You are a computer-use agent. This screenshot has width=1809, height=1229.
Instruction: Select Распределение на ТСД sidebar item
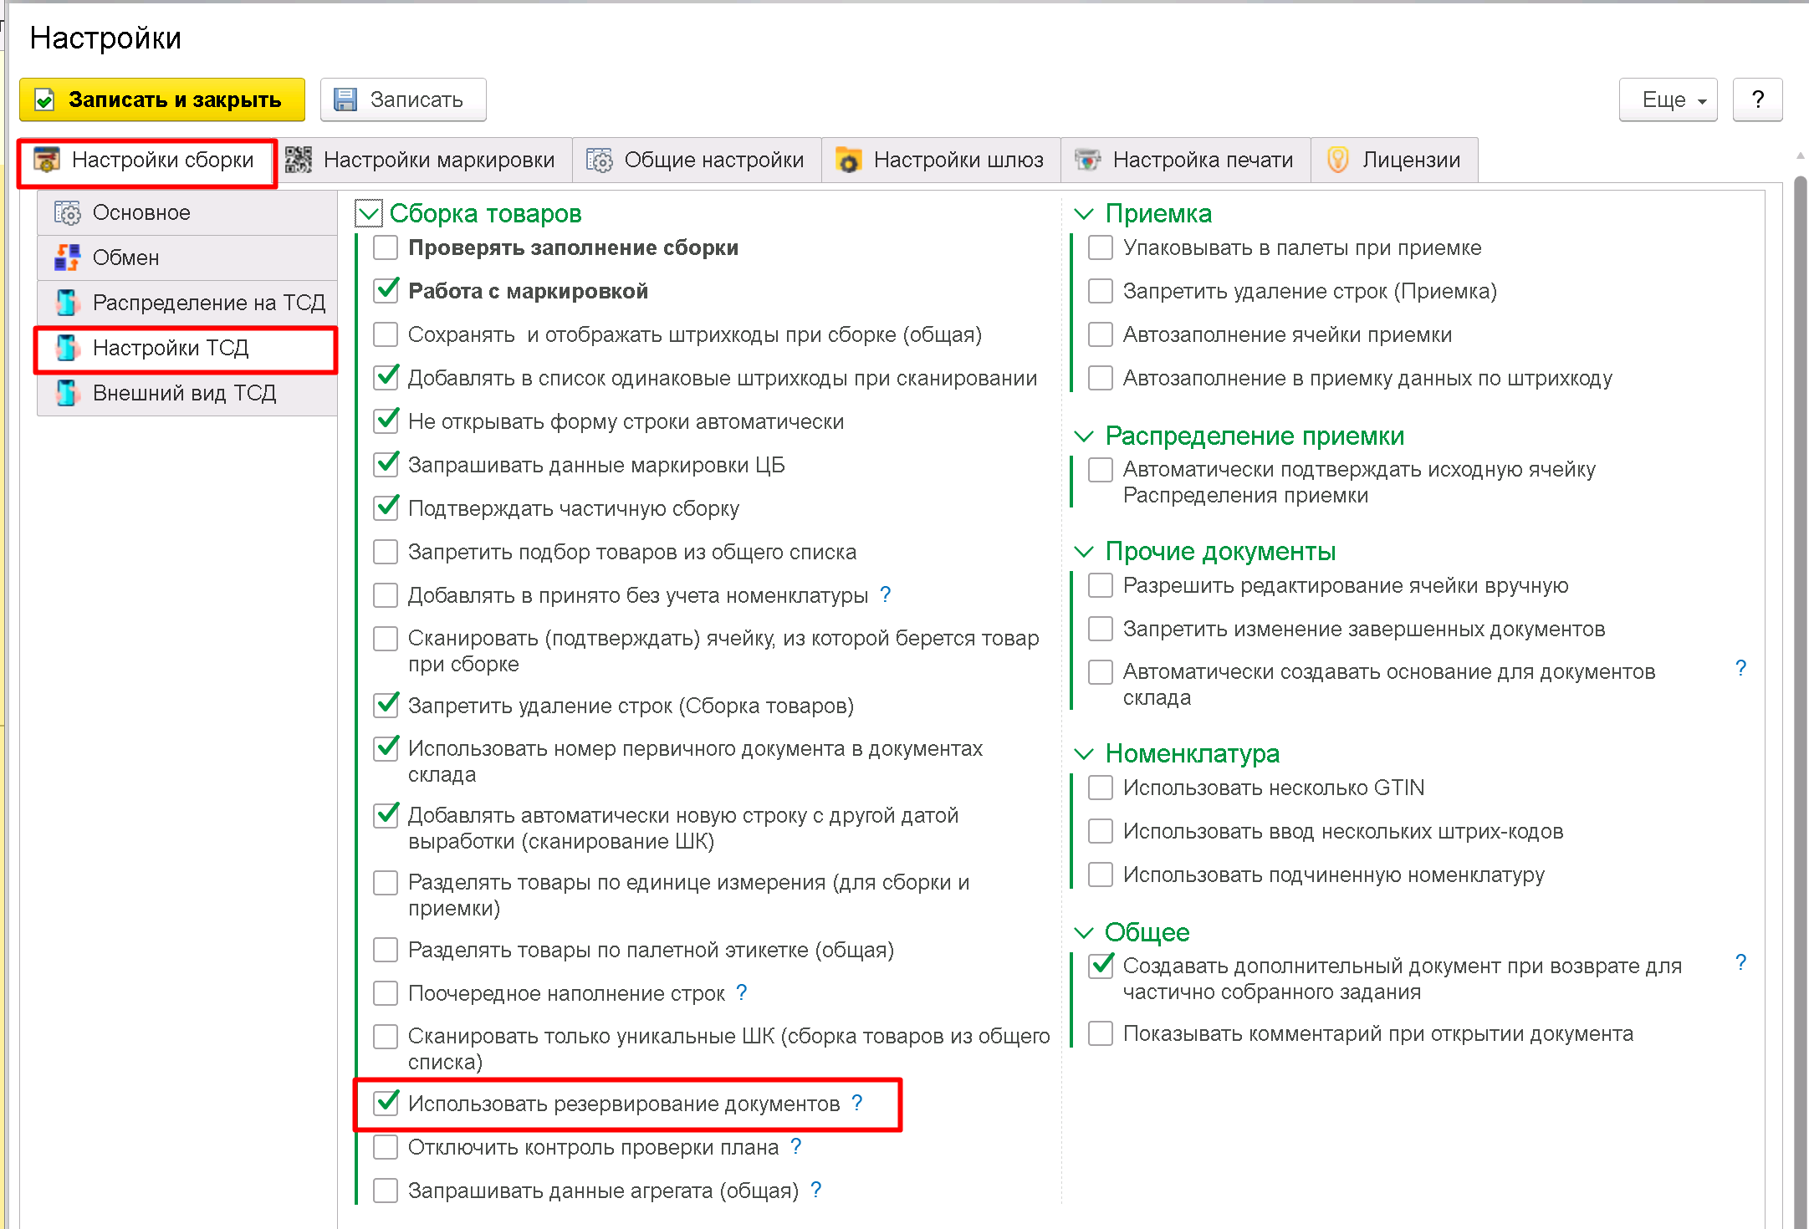(187, 303)
